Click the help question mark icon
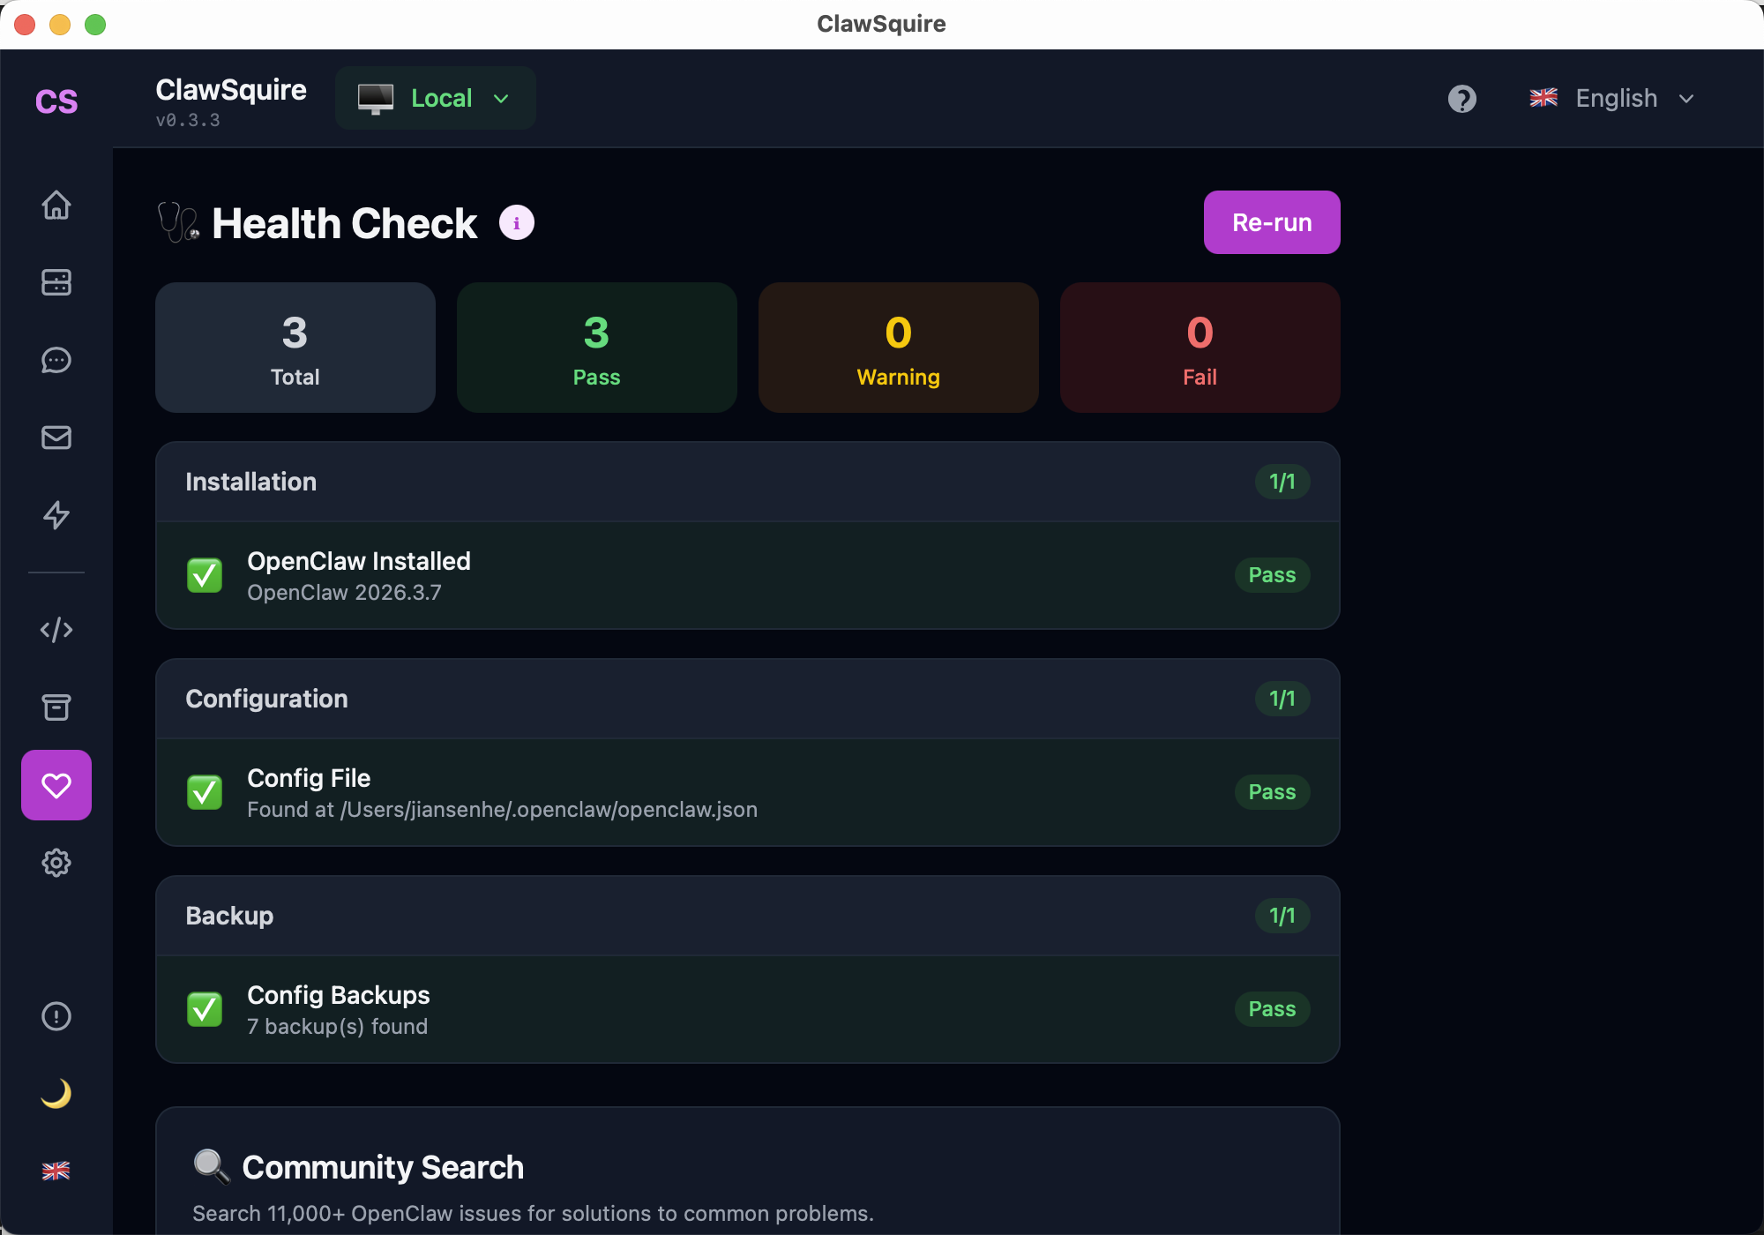 pyautogui.click(x=1462, y=98)
